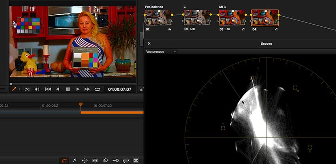This screenshot has width=336, height=164.
Task: Click the viewer scrubber handle below the image
Action: pyautogui.click(x=11, y=84)
